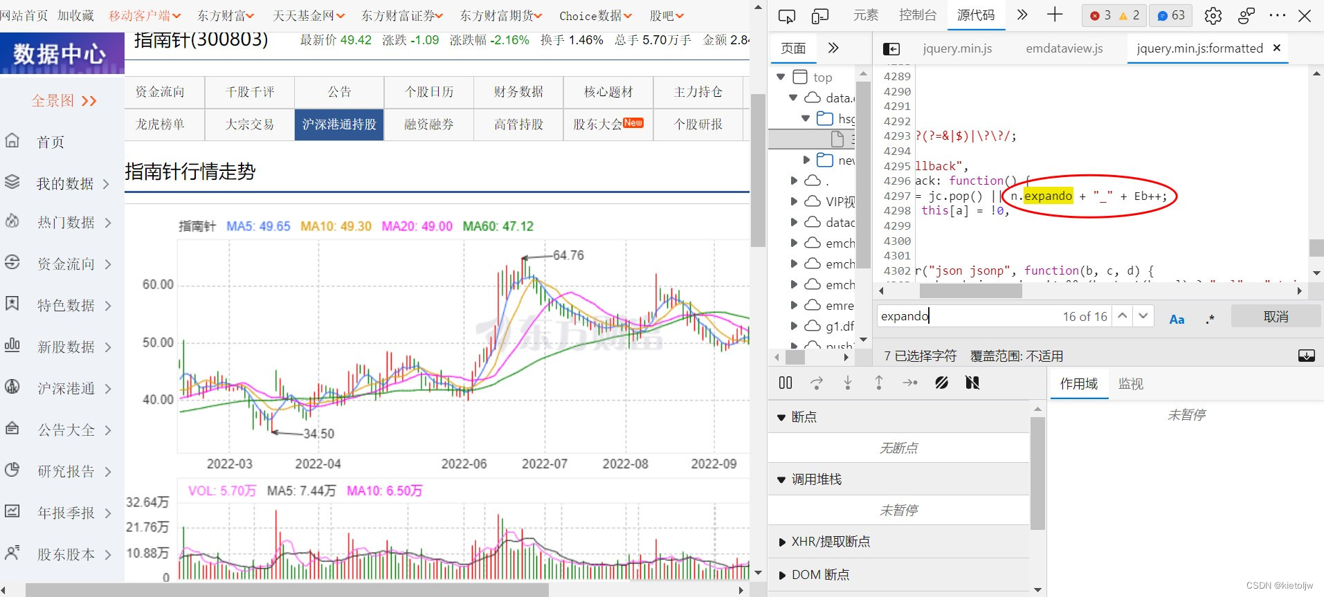Click the step out debugger icon
This screenshot has width=1324, height=597.
coord(879,383)
